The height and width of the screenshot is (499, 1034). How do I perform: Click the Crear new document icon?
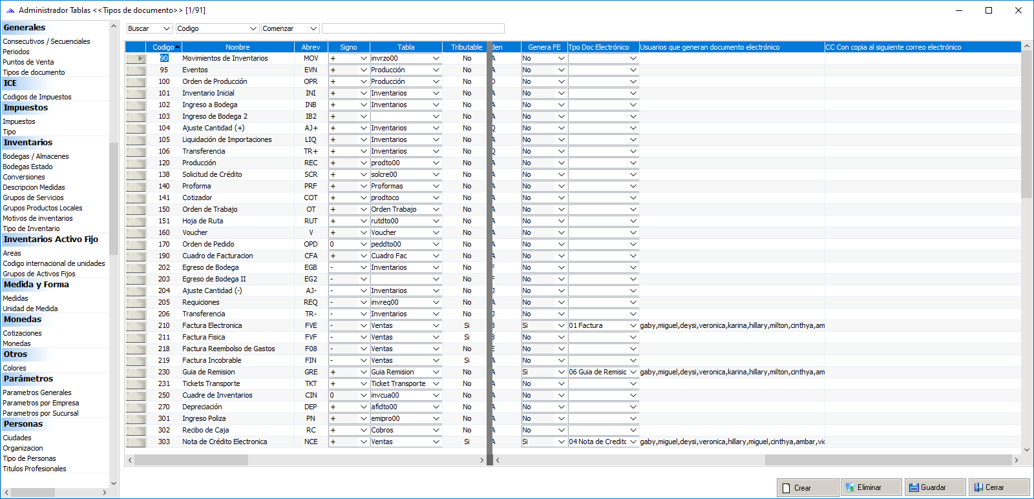click(786, 488)
